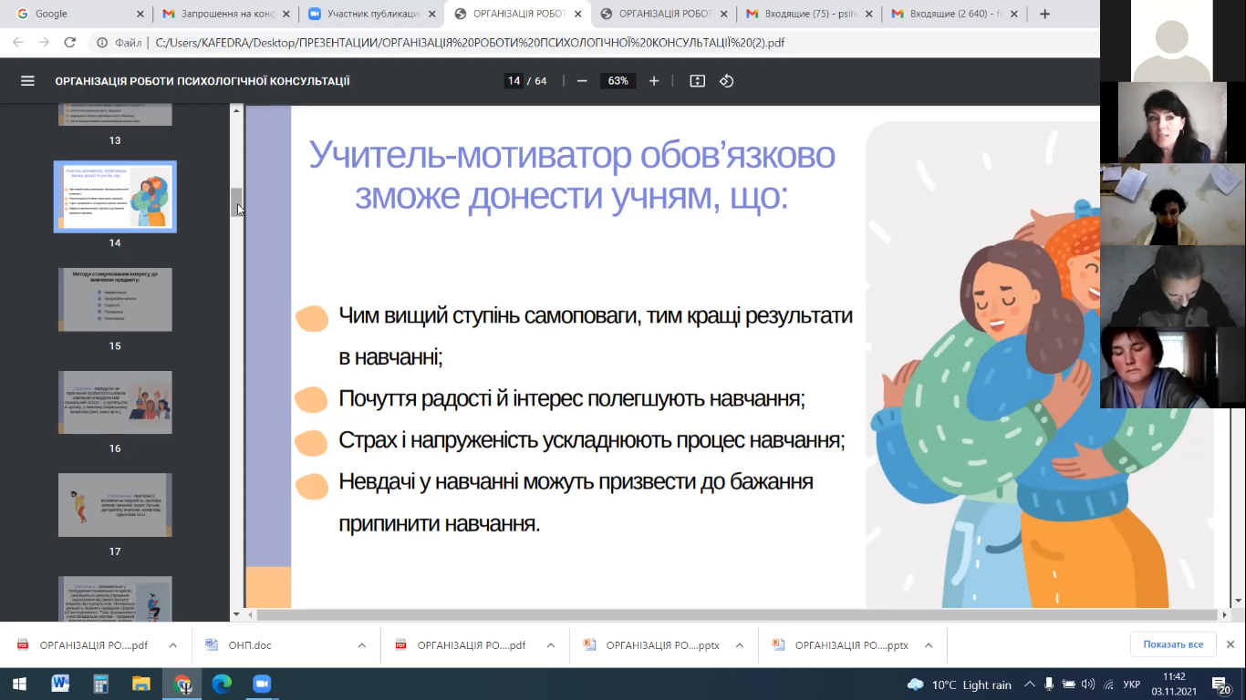This screenshot has width=1246, height=700.
Task: Rotate the PDF counterclockwise
Action: point(726,81)
